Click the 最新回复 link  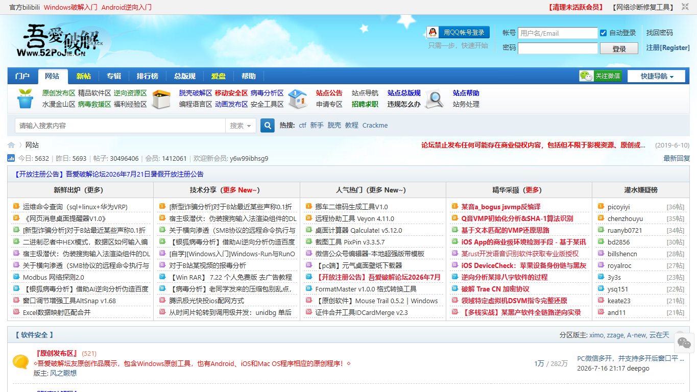(x=677, y=158)
